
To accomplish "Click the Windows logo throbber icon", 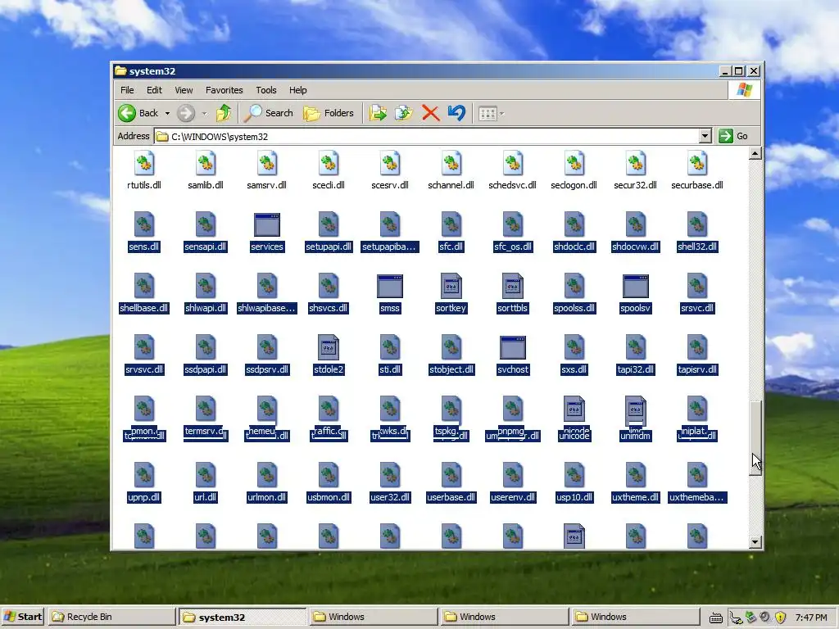I will point(744,90).
